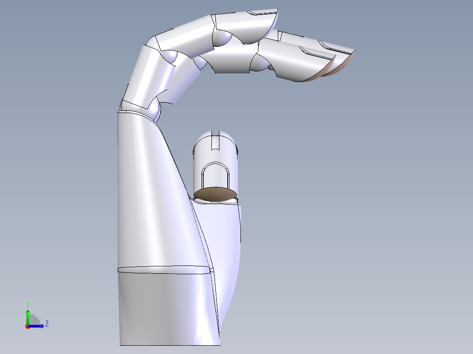Select the green Y axis arrow
Viewport: 473px width, 354px height.
[x=28, y=318]
